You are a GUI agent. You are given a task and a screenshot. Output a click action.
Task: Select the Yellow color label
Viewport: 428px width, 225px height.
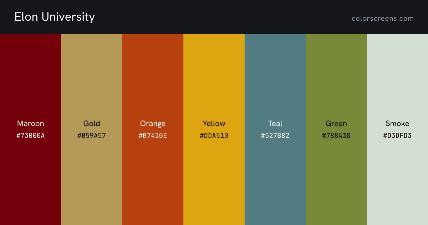click(x=214, y=124)
